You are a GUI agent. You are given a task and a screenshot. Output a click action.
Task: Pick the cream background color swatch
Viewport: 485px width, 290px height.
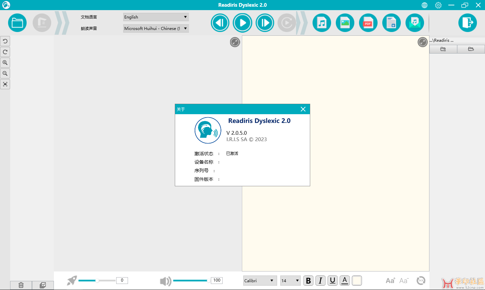357,281
